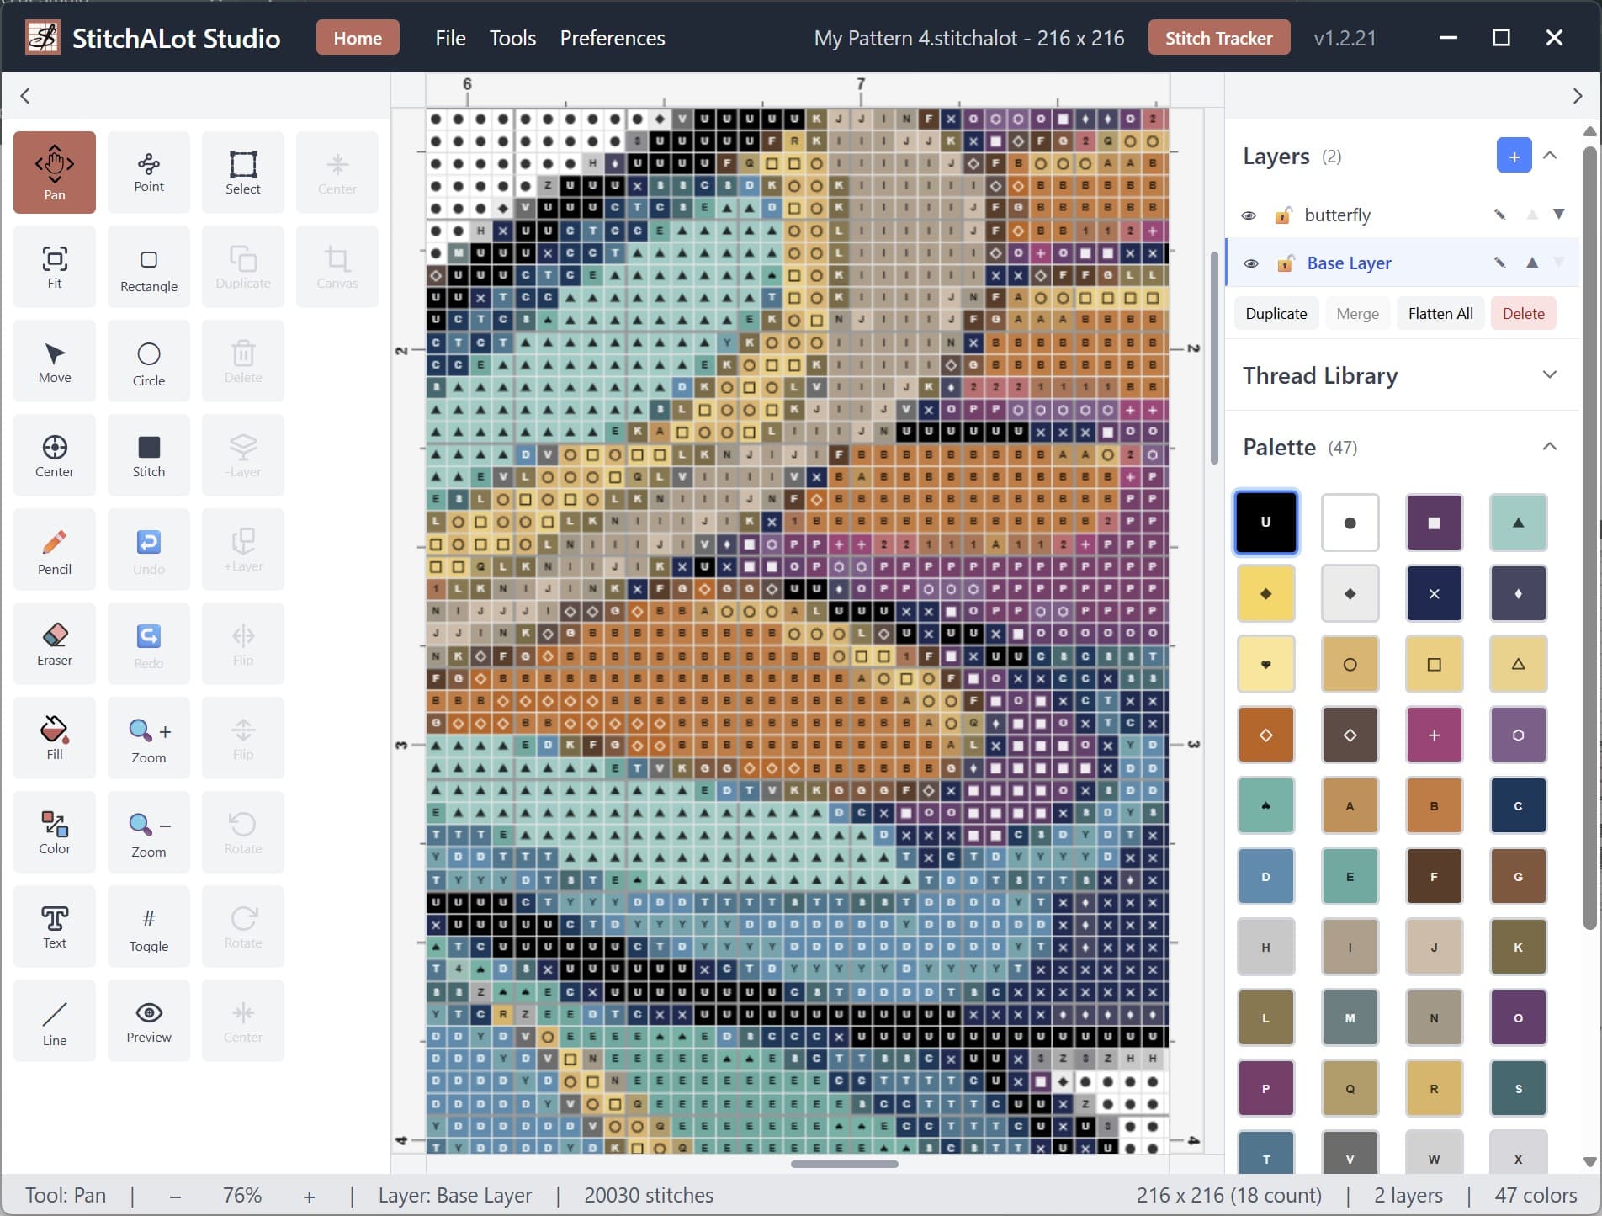
Task: Select the Pan tool
Action: click(x=55, y=172)
